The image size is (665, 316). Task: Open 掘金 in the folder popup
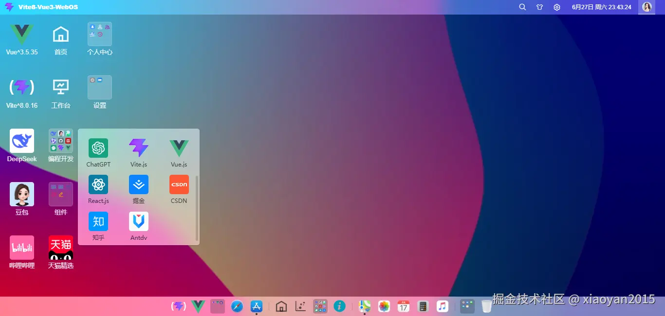tap(139, 184)
